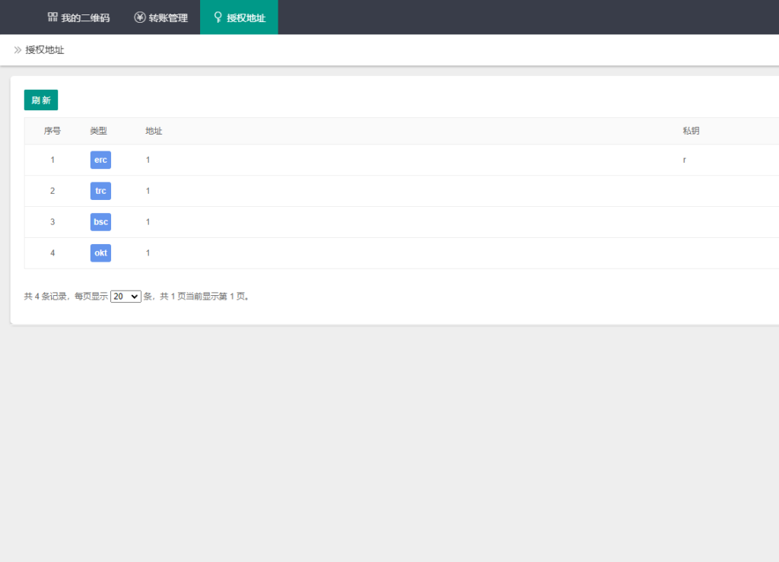Click the address value in the okt row
Image resolution: width=779 pixels, height=562 pixels.
tap(148, 253)
